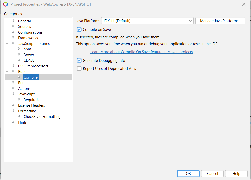
Task: Click the node icon next to Run
Action: (x=13, y=83)
